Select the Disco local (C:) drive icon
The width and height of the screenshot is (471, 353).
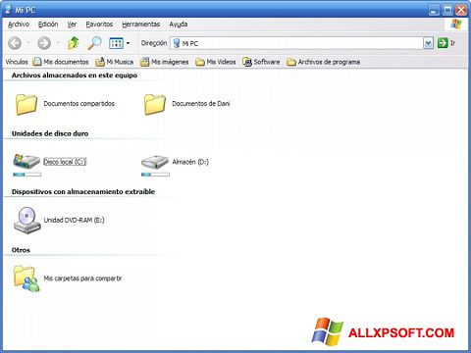26,161
